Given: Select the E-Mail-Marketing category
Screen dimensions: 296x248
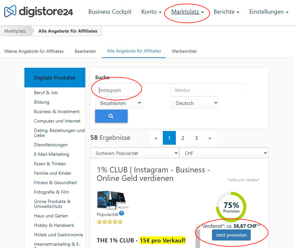Looking at the screenshot, I should 51,154.
